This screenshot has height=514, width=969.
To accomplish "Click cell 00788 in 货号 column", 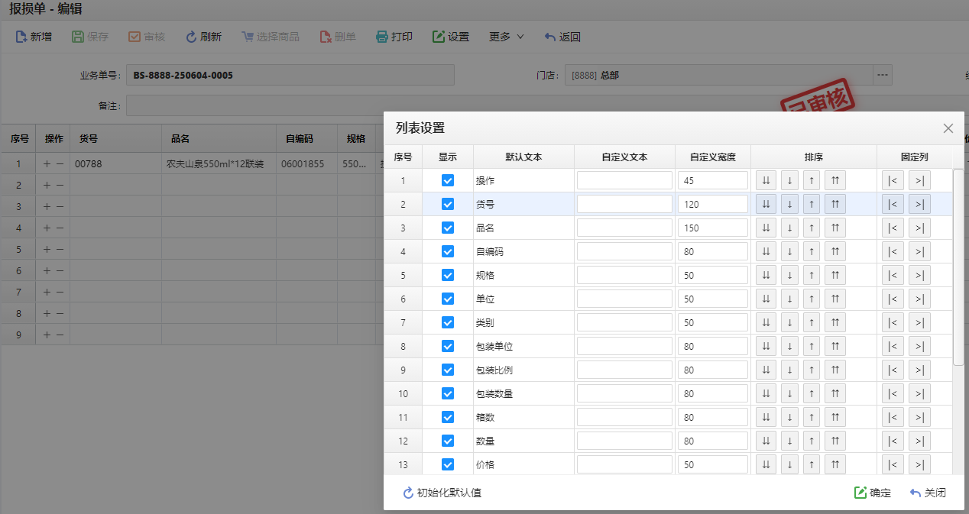I will point(116,163).
